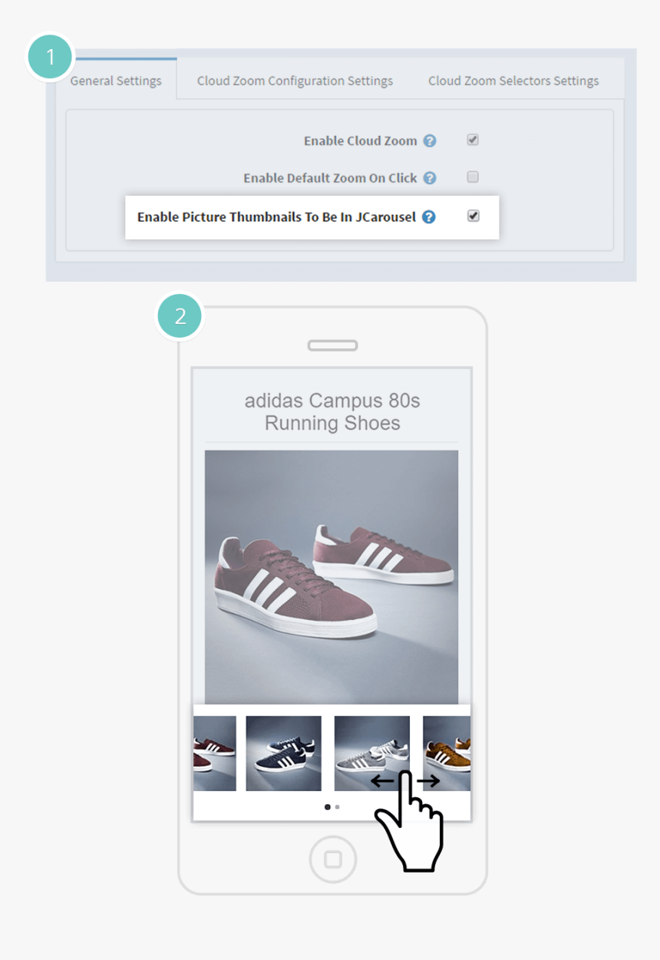This screenshot has height=960, width=660.
Task: Toggle the Enable Cloud Zoom checkbox
Action: pos(473,140)
